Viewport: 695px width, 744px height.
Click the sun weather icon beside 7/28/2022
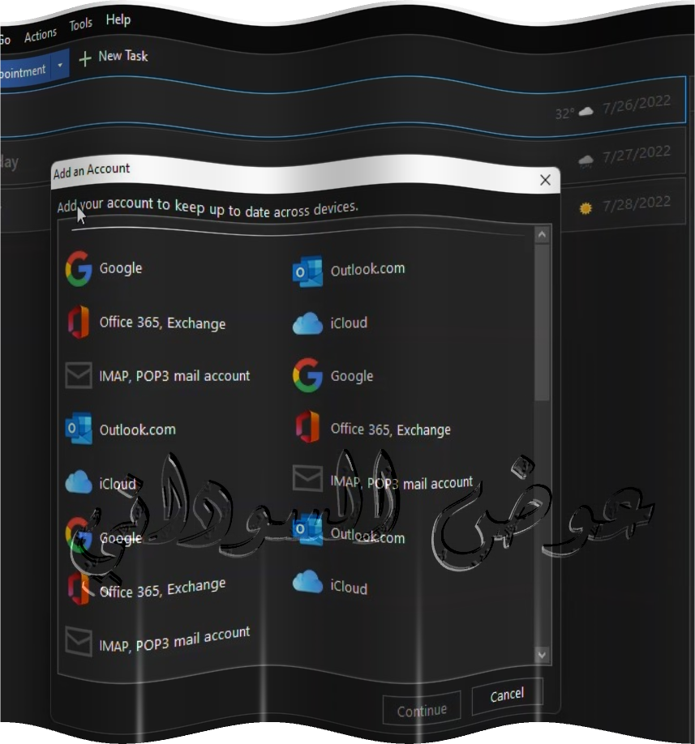point(586,208)
